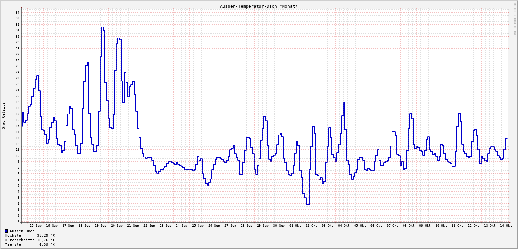Click the chart title Aussen-Temperatur-Dach *Monat*
This screenshot has height=249, width=518.
[x=259, y=6]
